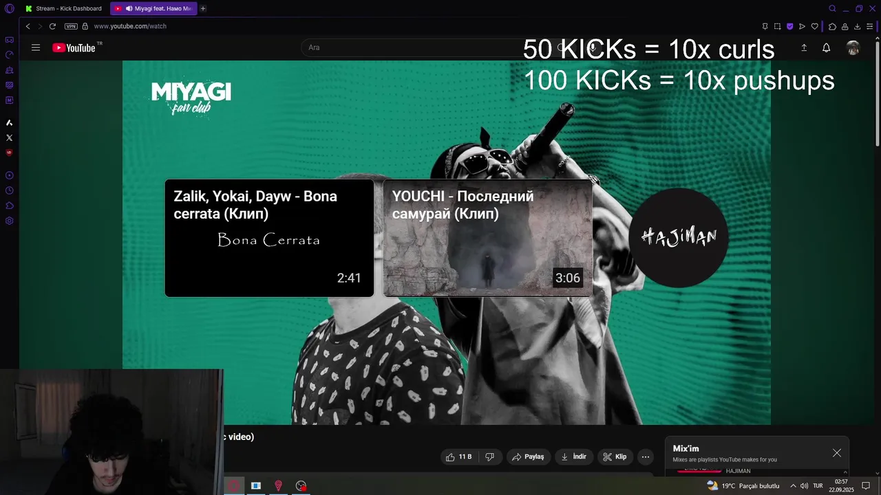The height and width of the screenshot is (495, 881).
Task: Click the YouTube create upload icon
Action: click(803, 47)
